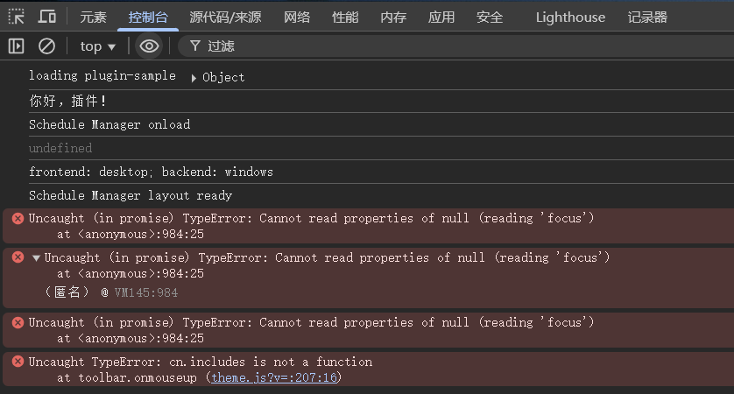This screenshot has width=734, height=394.
Task: Open the 网络 tab
Action: click(297, 17)
